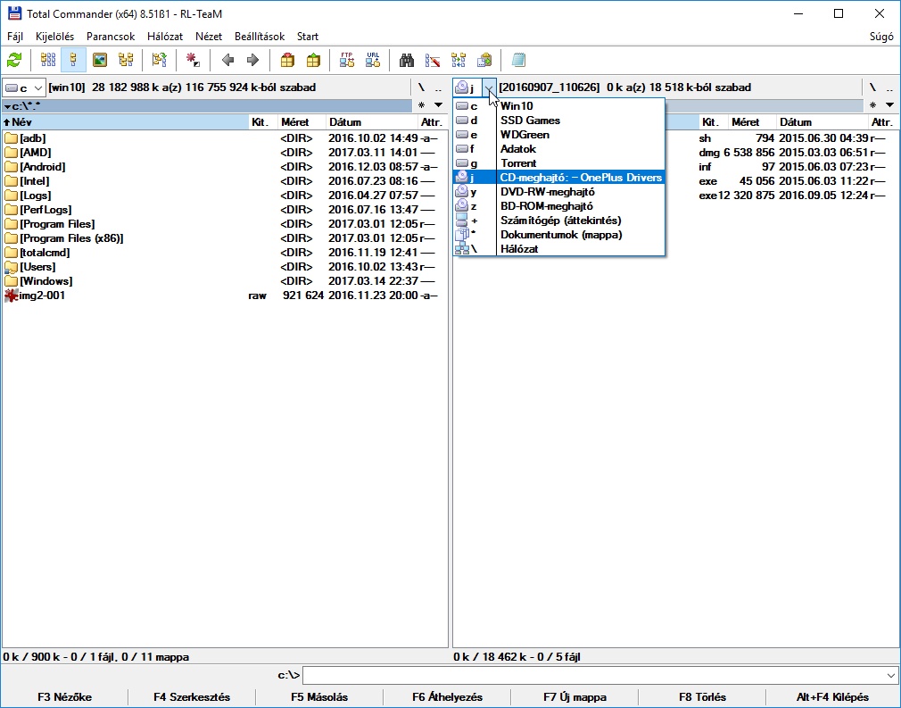Sort left panel by Név column
Viewport: 901px width, 708px height.
point(125,122)
